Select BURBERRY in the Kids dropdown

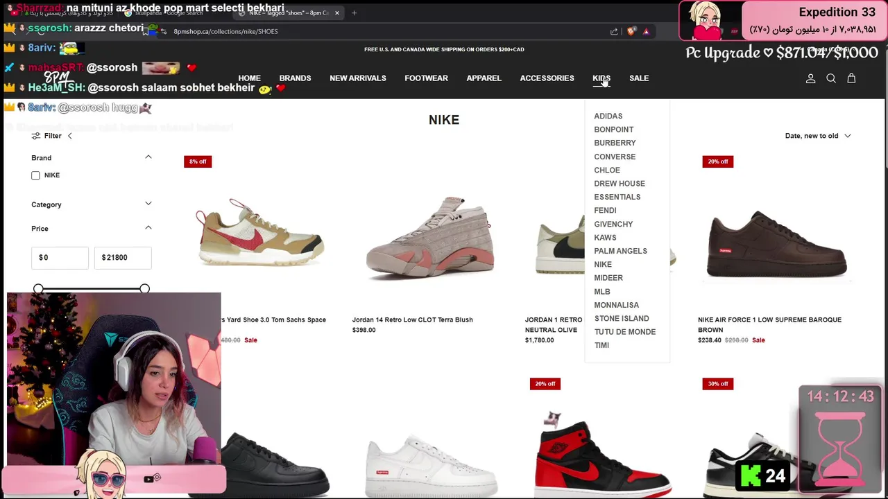pyautogui.click(x=615, y=143)
